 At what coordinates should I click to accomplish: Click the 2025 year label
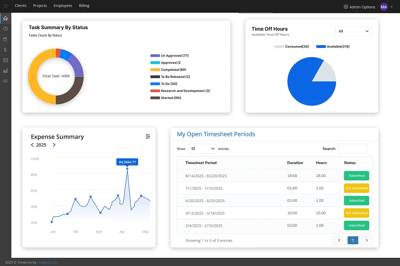[41, 145]
